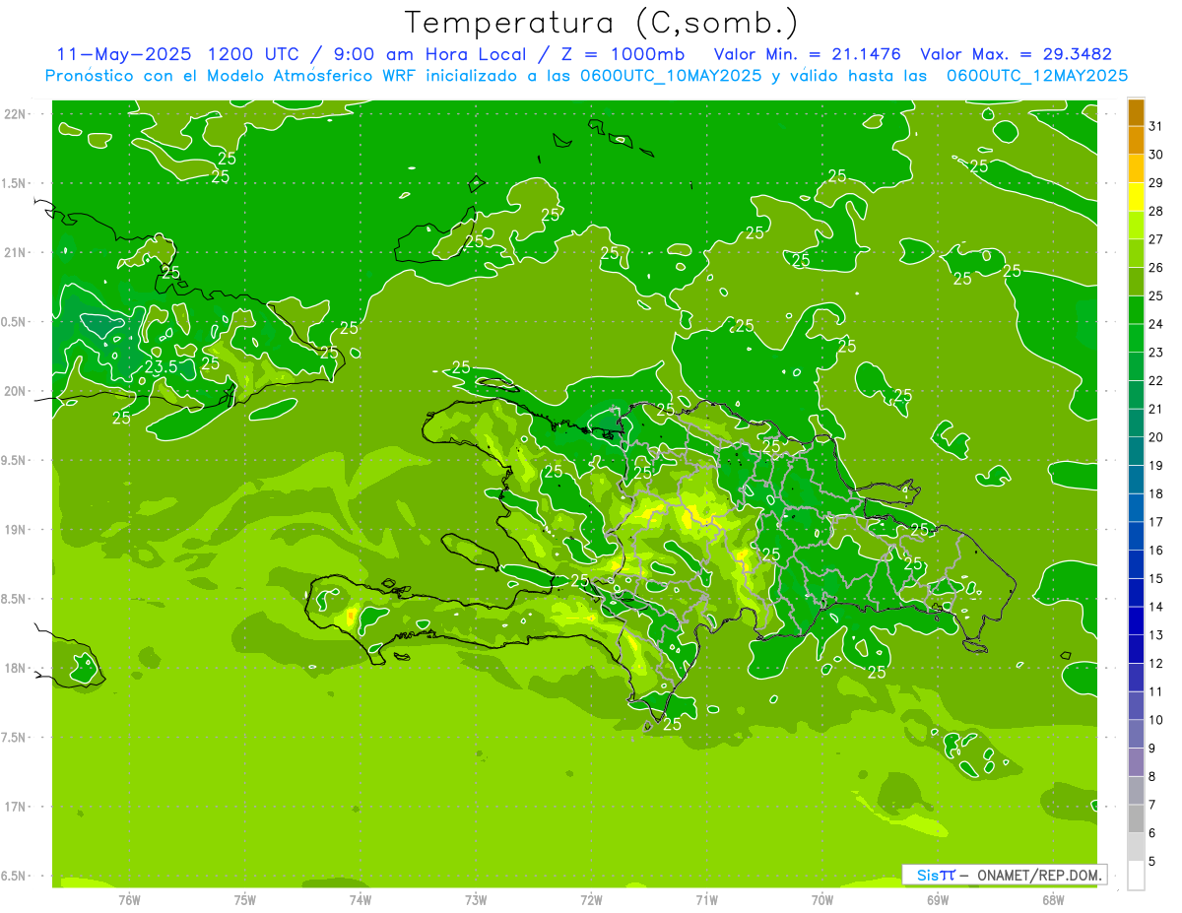Click the "73W" longitude label

tap(476, 898)
